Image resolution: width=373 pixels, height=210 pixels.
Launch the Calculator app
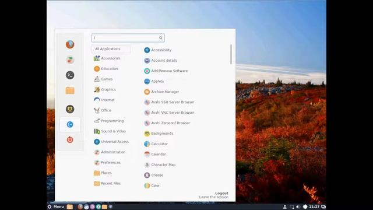point(156,144)
